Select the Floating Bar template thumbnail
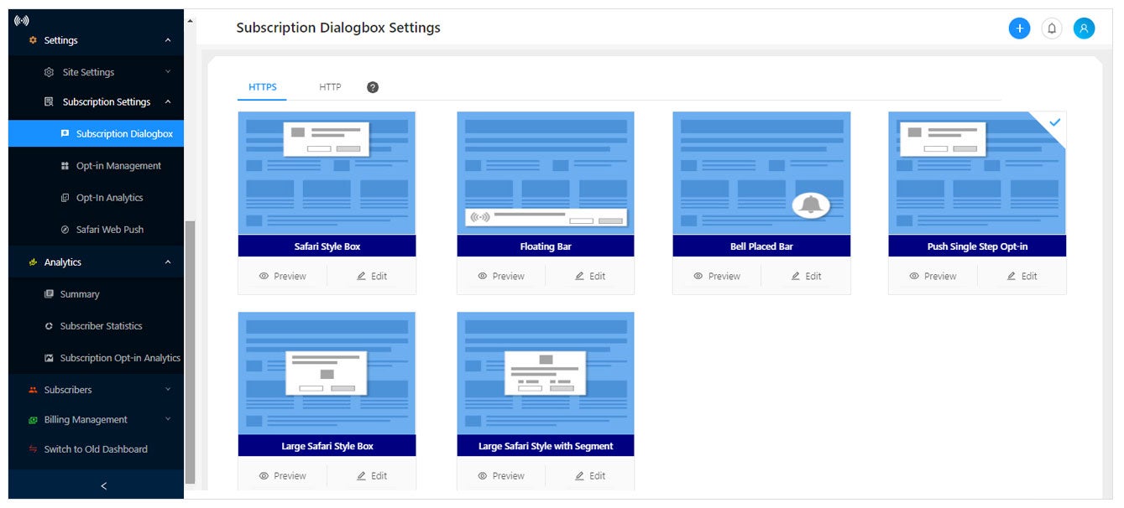The height and width of the screenshot is (508, 1124). pos(545,174)
